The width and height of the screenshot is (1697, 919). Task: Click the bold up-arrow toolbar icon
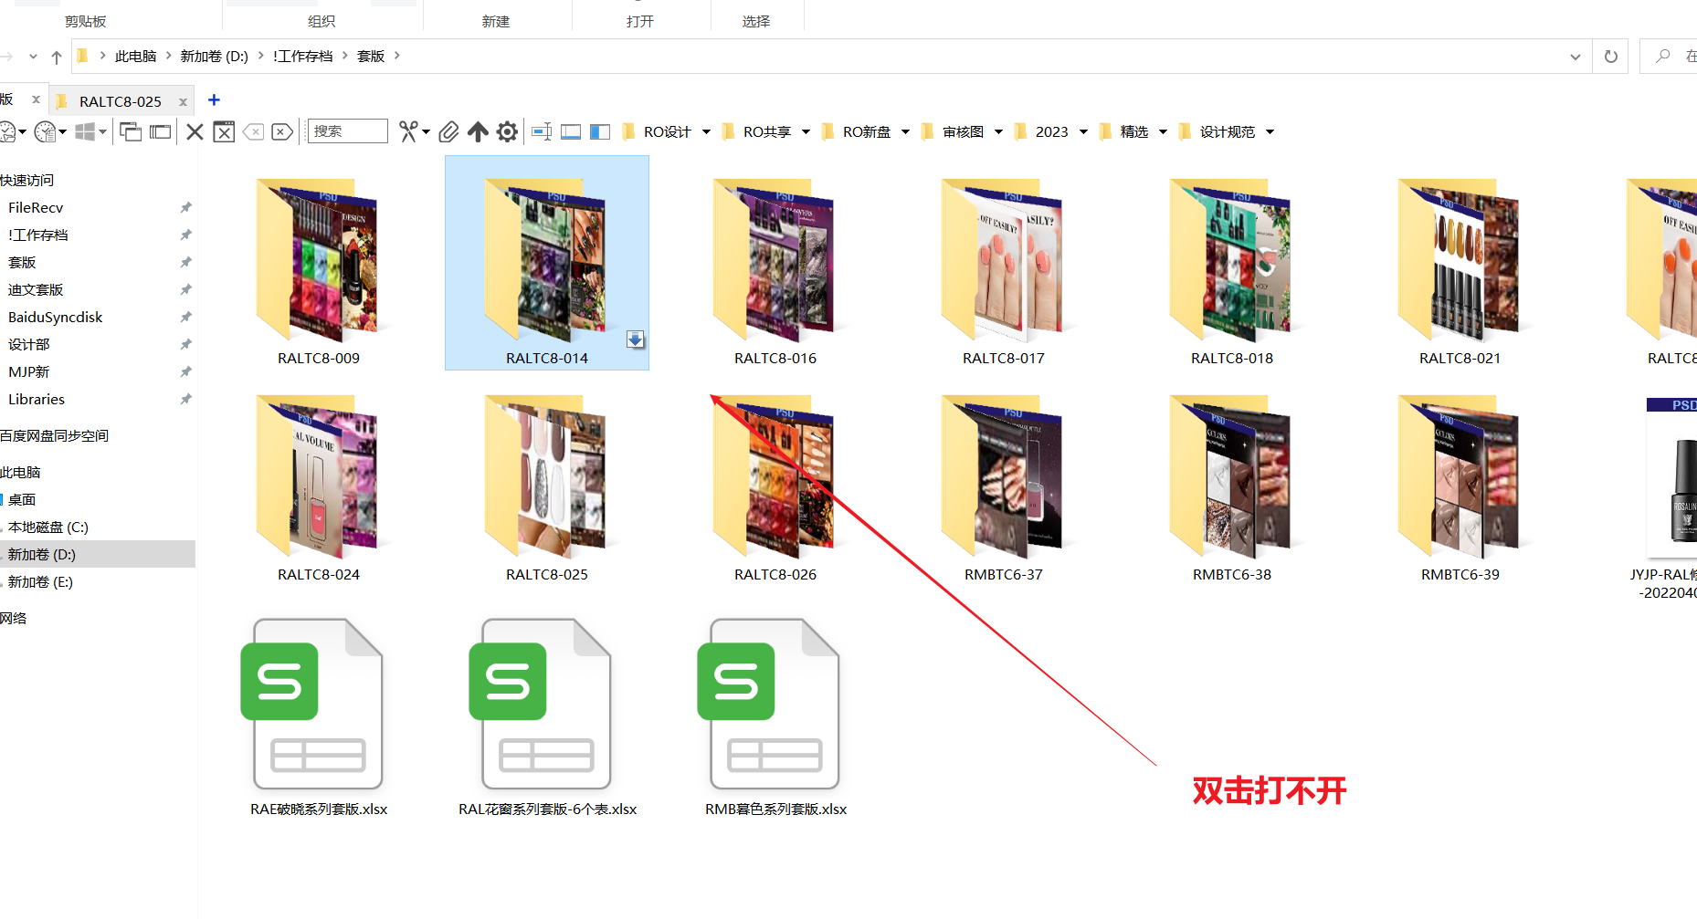tap(478, 132)
